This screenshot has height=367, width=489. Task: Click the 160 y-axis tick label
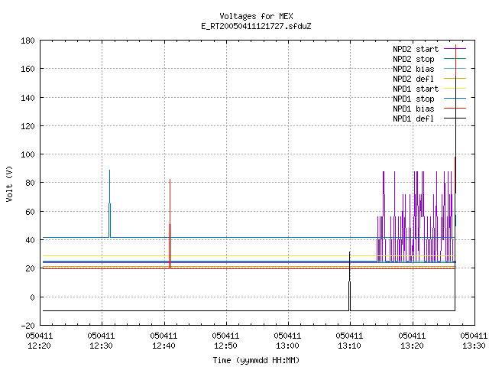coord(28,69)
